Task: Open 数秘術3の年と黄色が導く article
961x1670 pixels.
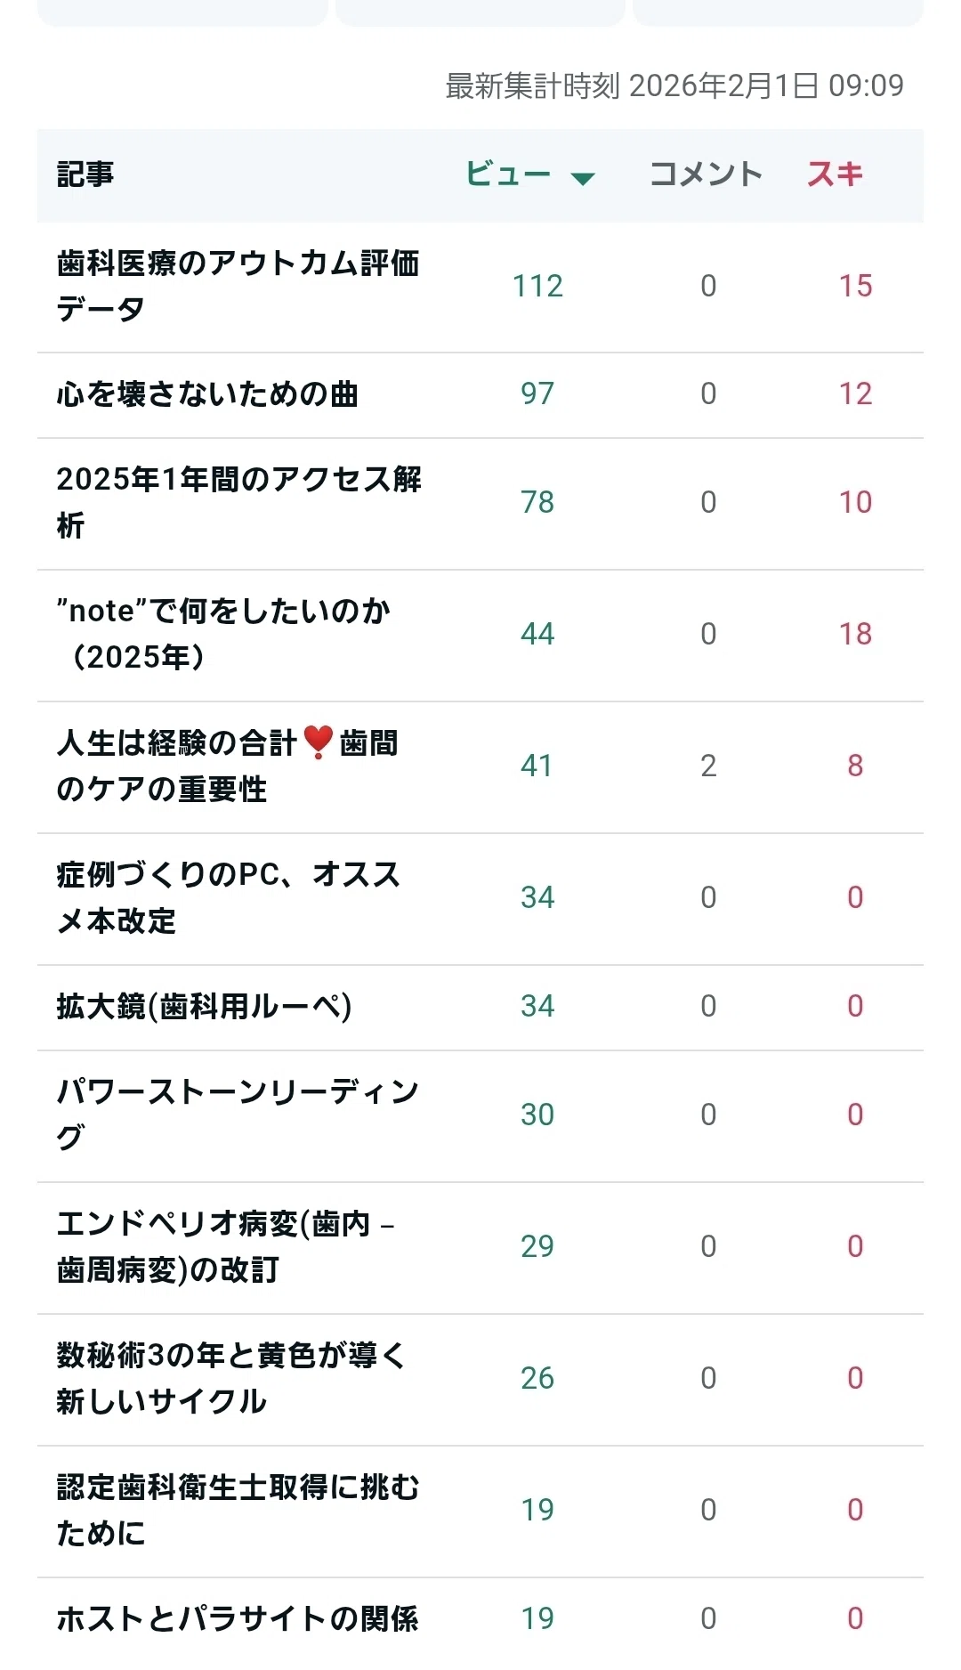Action: 232,1378
